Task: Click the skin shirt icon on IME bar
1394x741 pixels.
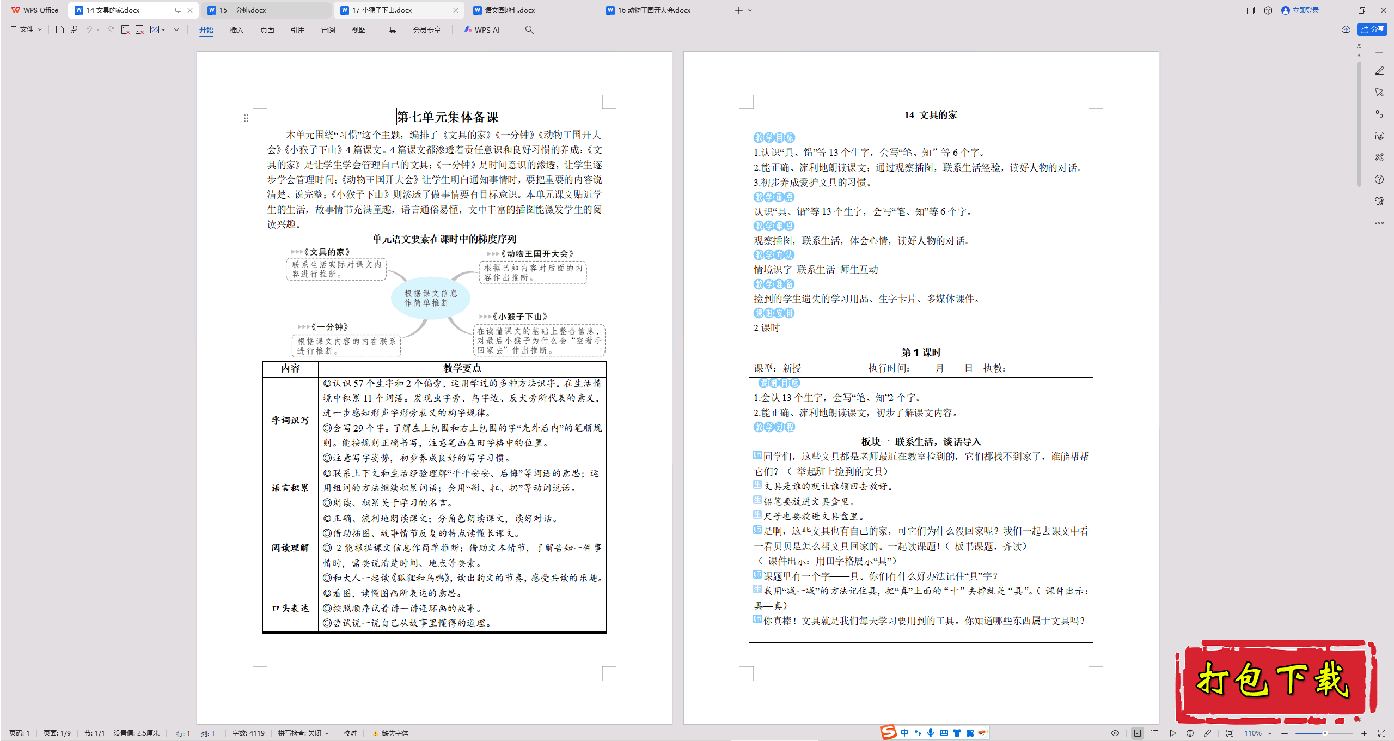Action: point(957,733)
